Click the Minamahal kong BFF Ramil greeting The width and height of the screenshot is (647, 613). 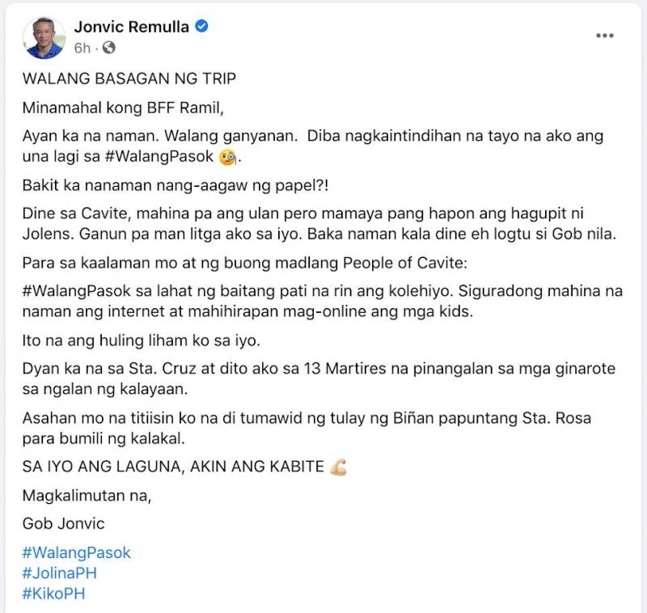point(123,108)
